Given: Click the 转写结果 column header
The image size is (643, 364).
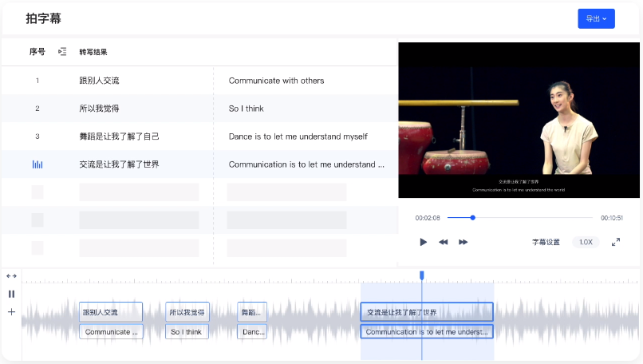Looking at the screenshot, I should (93, 52).
